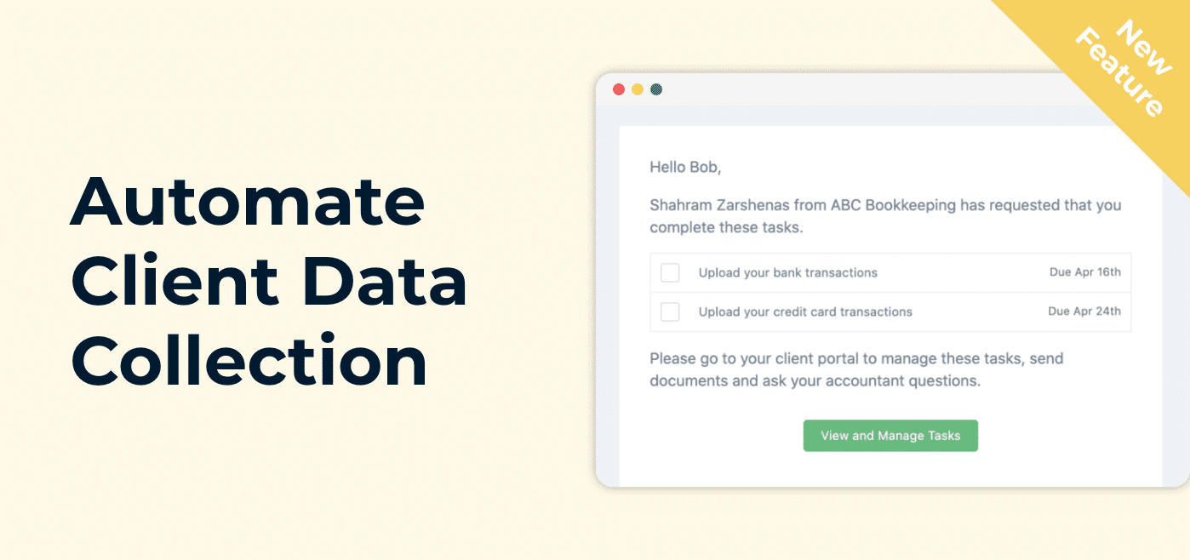This screenshot has height=560, width=1190.
Task: Click 'Client Data' in the headline
Action: pos(269,282)
